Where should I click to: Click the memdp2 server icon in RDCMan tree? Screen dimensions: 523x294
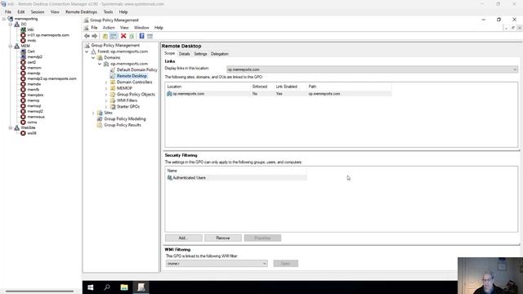click(x=23, y=57)
